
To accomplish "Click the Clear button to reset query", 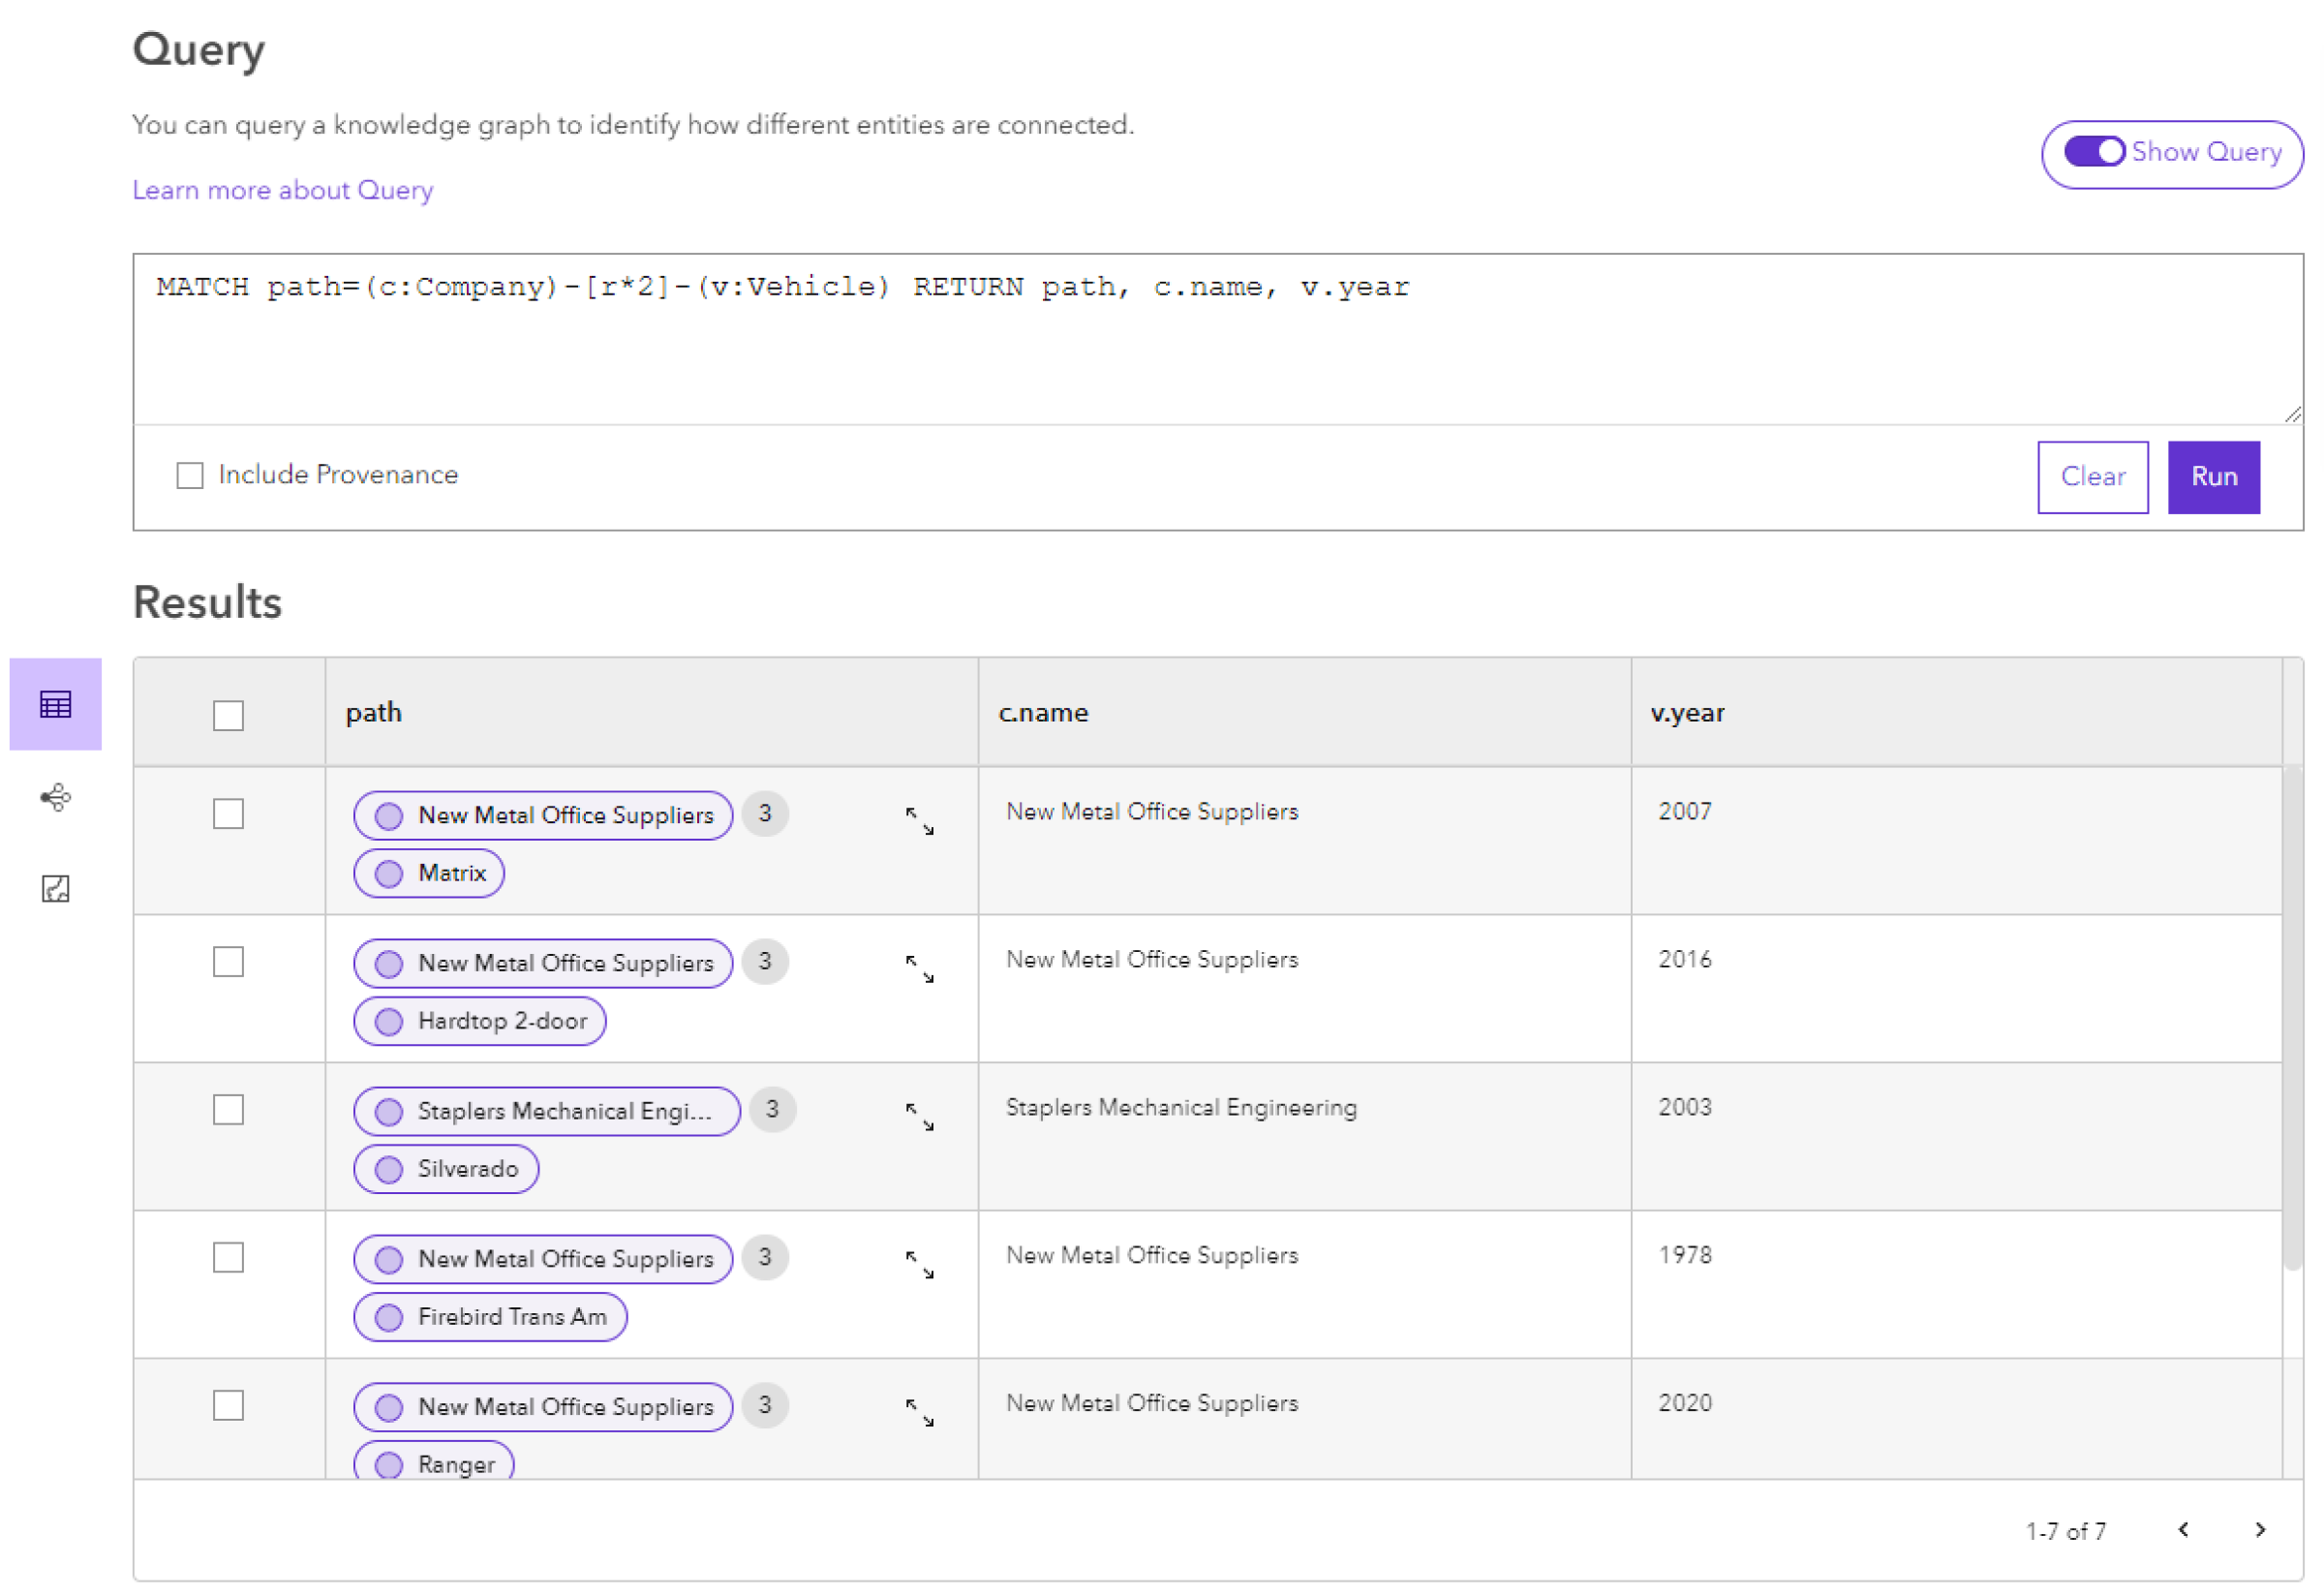I will [x=2095, y=475].
